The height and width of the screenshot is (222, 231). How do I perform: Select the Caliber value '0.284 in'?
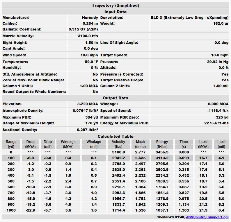pyautogui.click(x=90, y=24)
